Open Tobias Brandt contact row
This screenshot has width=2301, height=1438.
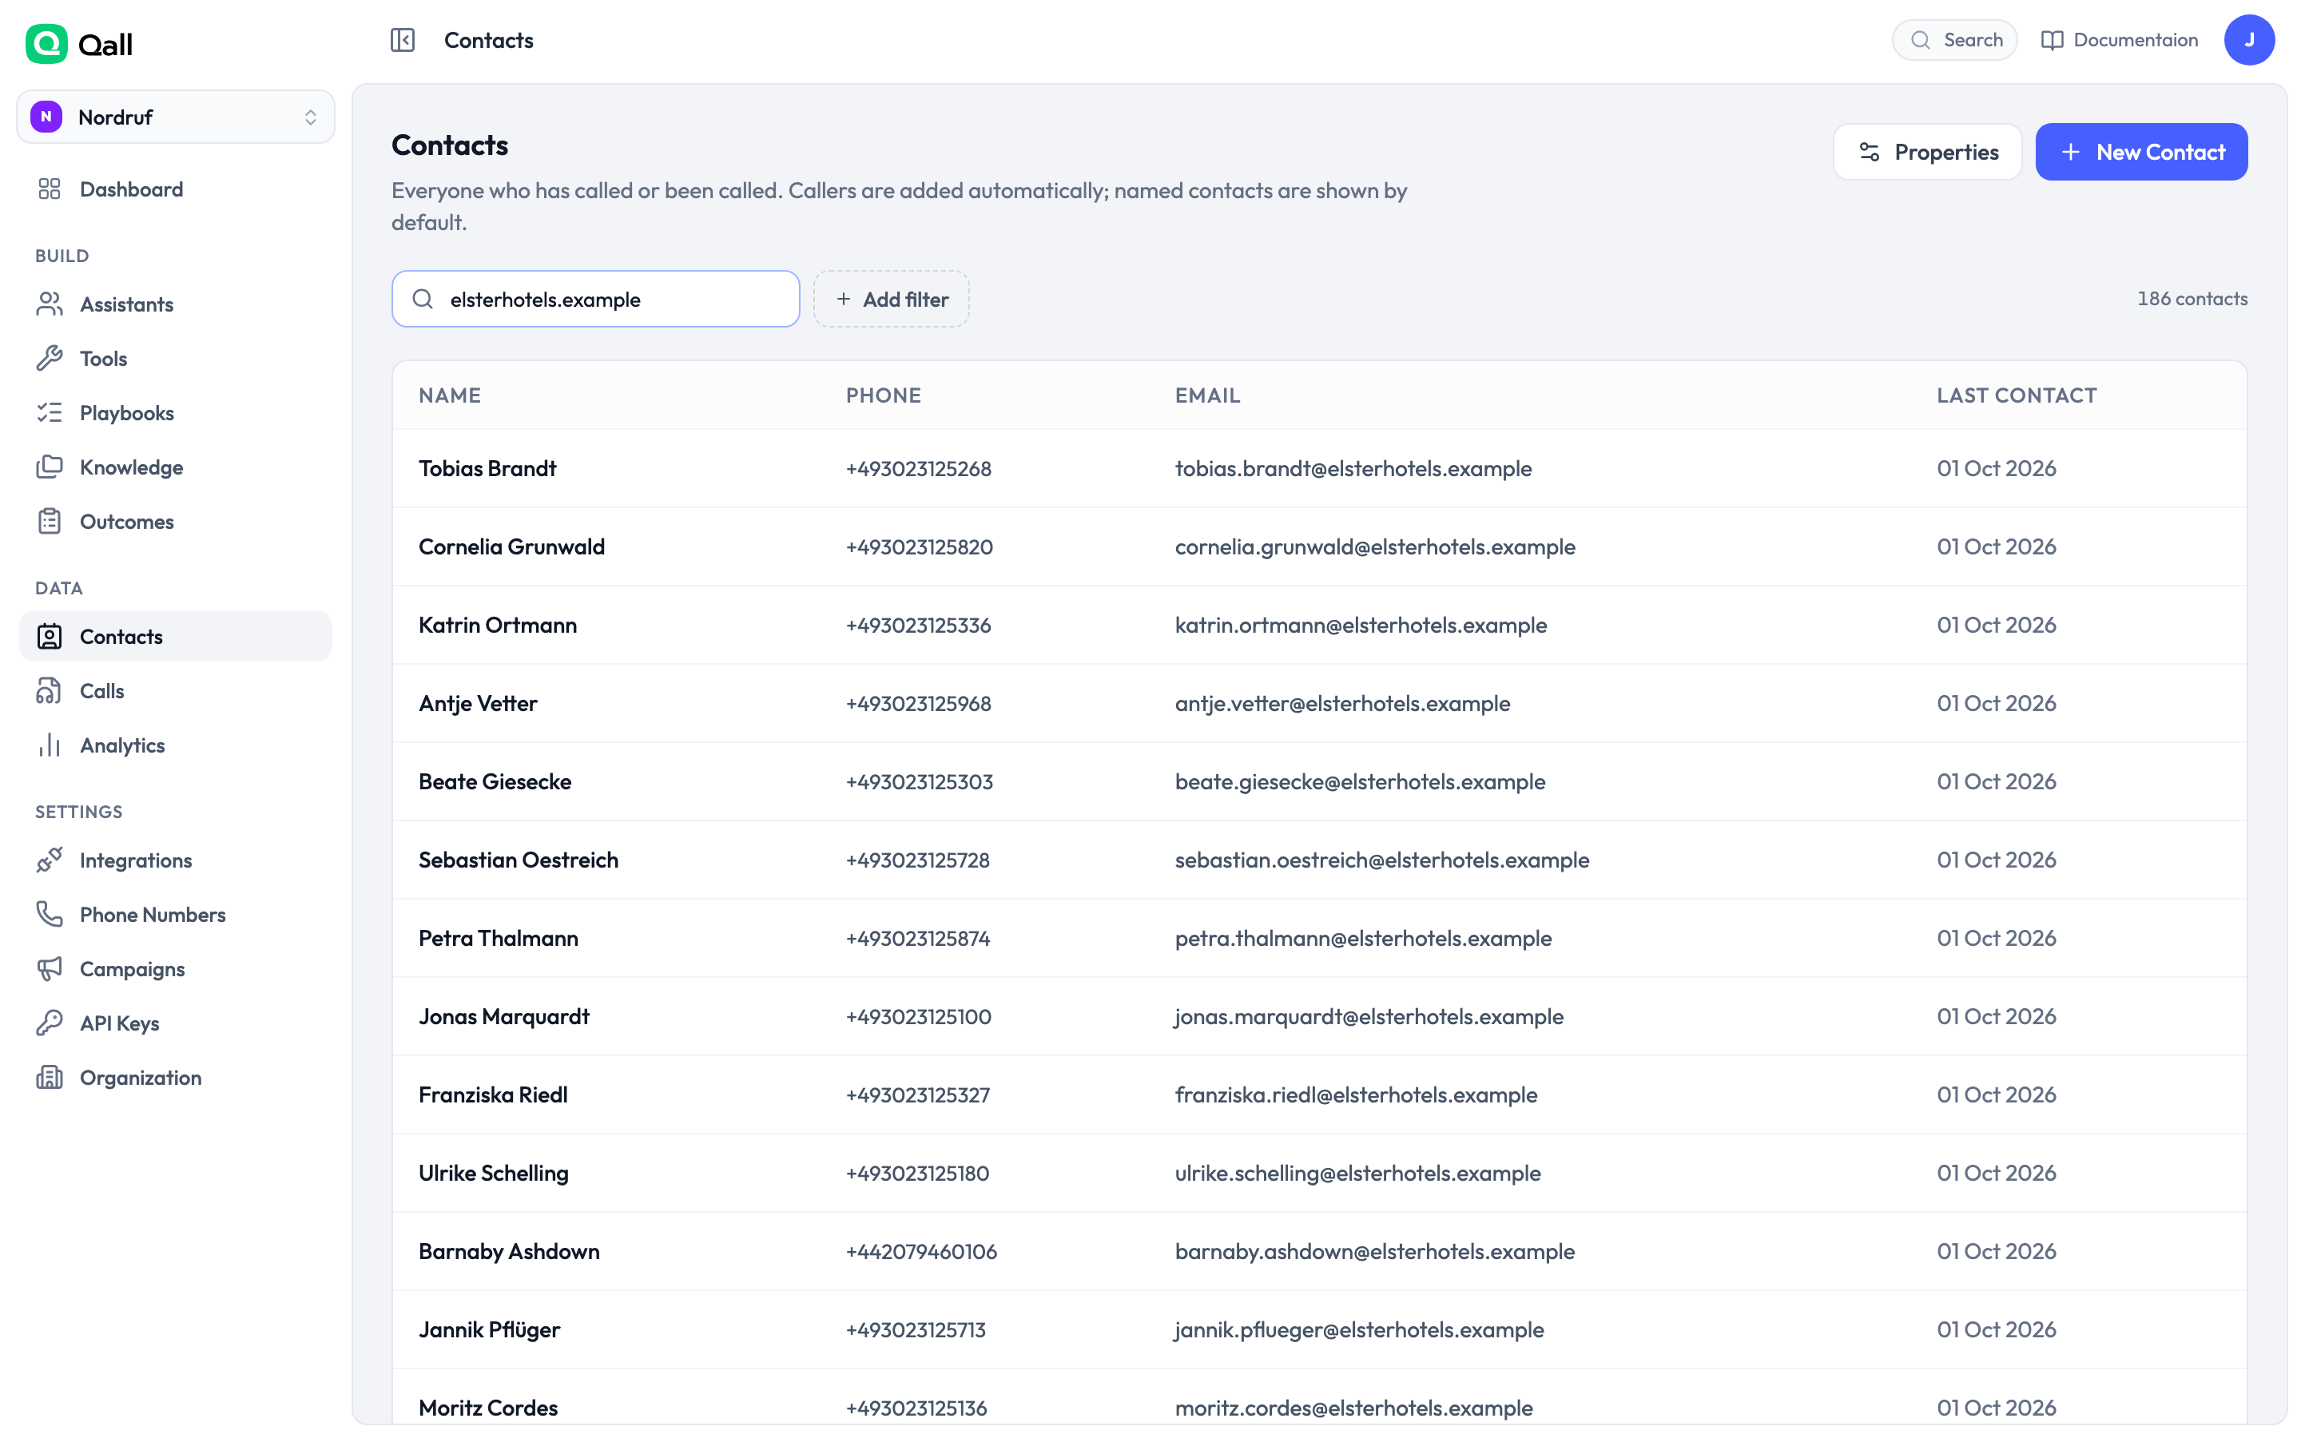[x=1320, y=468]
